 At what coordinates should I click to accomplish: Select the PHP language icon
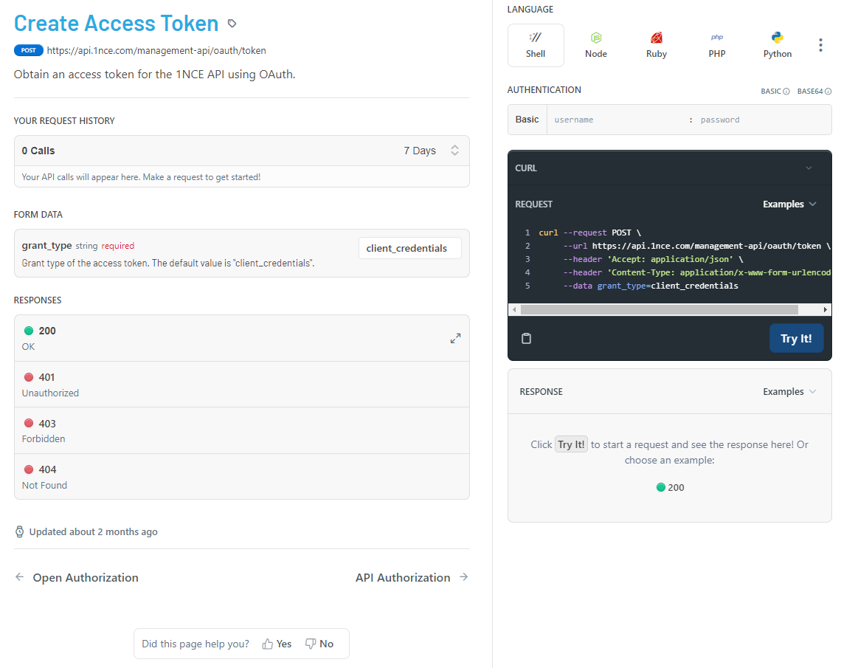coord(717,37)
